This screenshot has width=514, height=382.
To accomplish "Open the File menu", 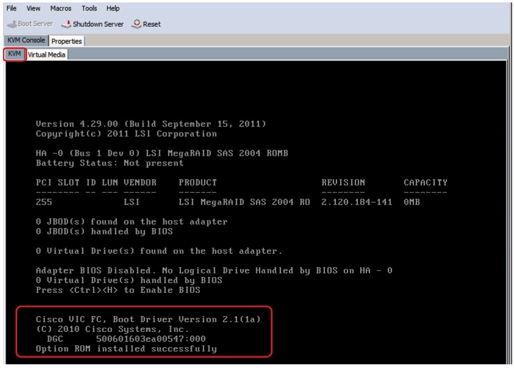I will click(12, 8).
